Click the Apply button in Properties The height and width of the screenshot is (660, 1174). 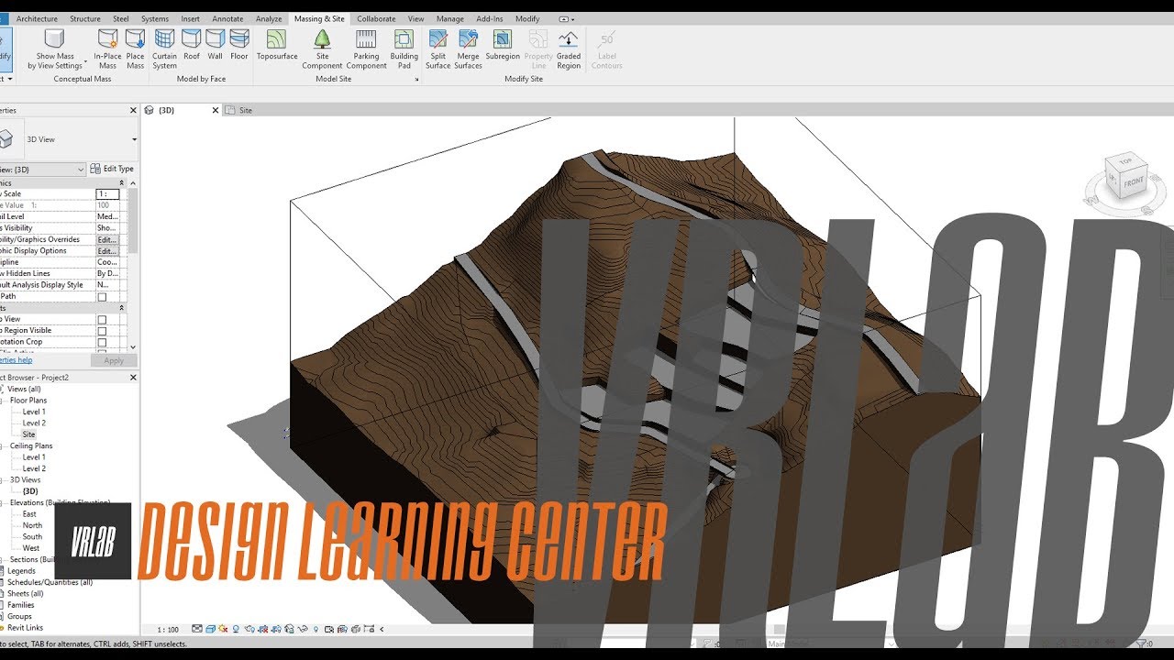(x=114, y=360)
